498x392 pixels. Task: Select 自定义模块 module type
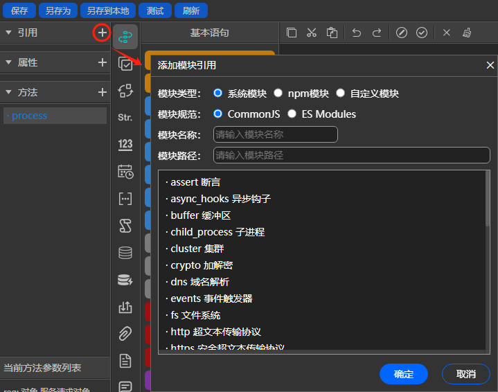tap(340, 93)
